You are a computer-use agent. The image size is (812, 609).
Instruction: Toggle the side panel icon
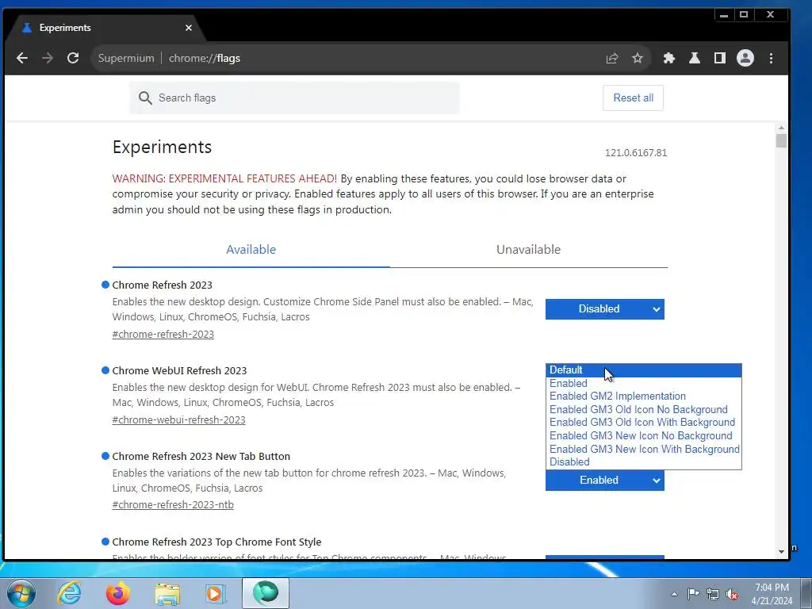tap(720, 58)
